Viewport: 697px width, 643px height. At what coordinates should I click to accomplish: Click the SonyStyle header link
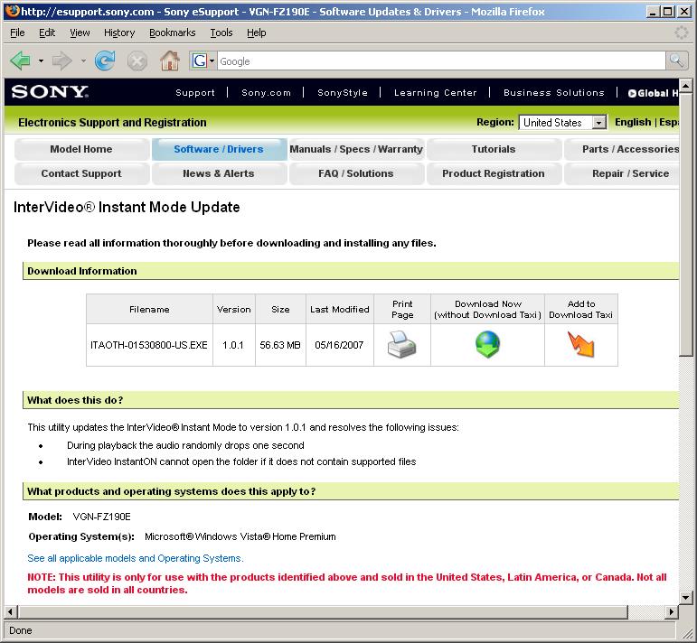(x=343, y=93)
